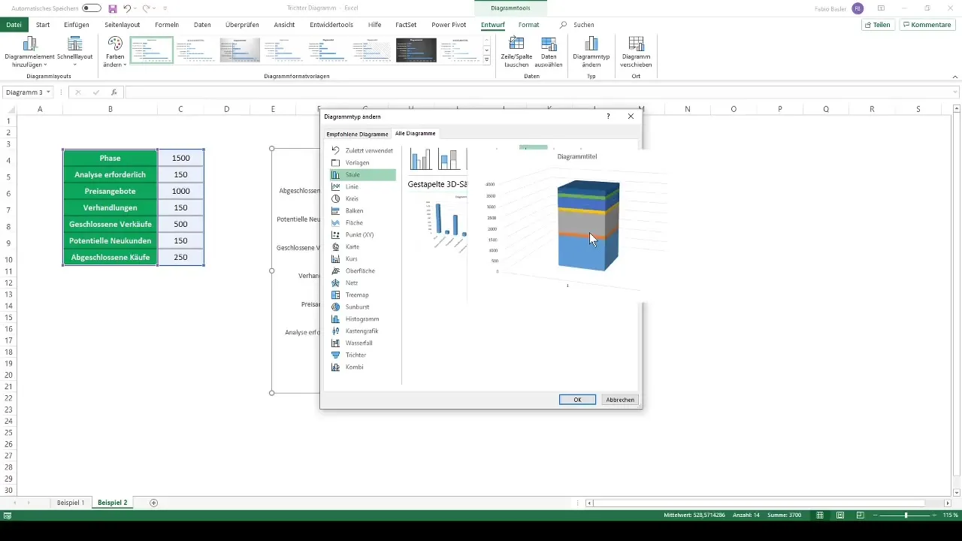Select the first highlighted chart style thumbnail
962x541 pixels.
[151, 50]
